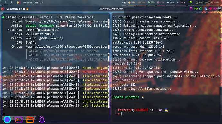Expand hidden tray icons with the pink chevron
This screenshot has height=124, width=222.
point(215,9)
